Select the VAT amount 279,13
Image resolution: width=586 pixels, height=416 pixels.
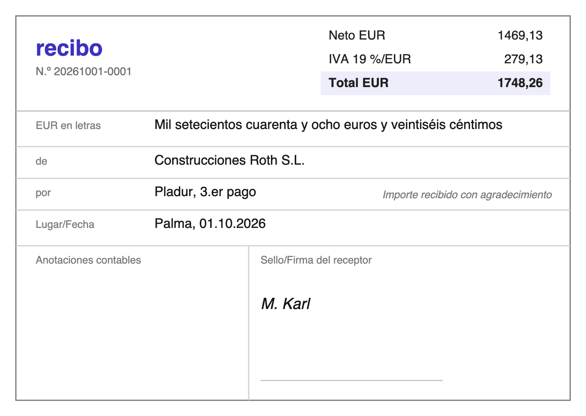(x=523, y=59)
